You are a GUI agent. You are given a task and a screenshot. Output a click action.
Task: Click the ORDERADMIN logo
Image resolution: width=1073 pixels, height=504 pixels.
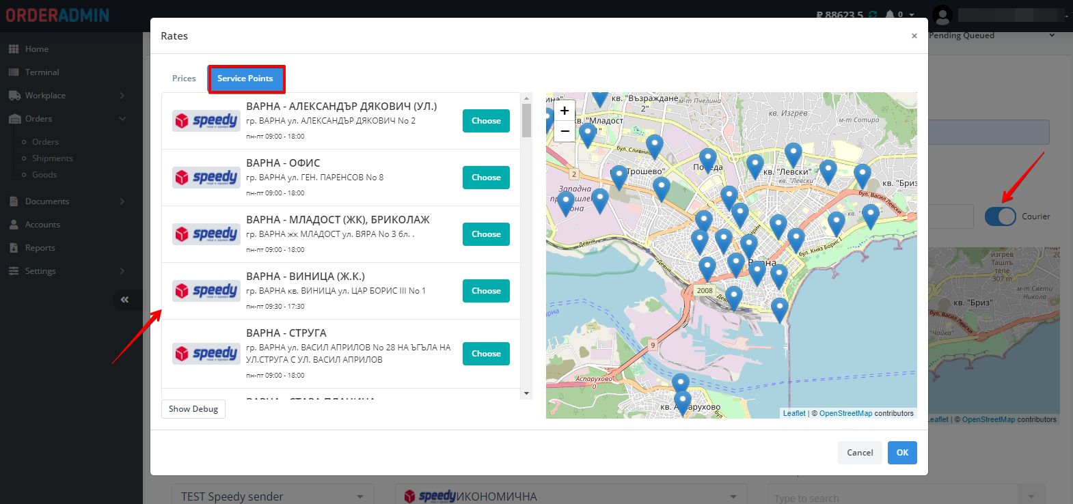click(57, 15)
